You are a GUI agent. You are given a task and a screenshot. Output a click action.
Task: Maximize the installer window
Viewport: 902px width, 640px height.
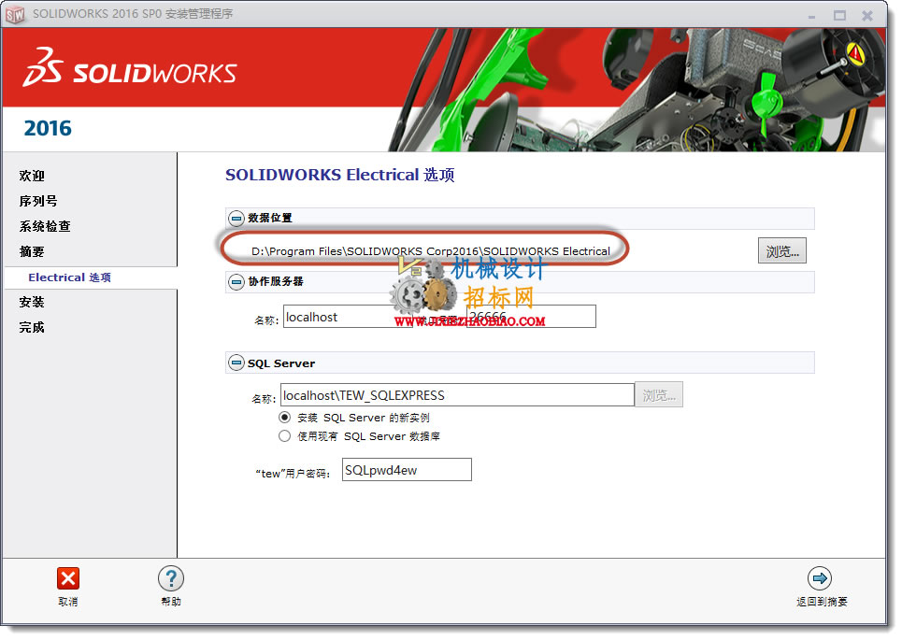840,16
